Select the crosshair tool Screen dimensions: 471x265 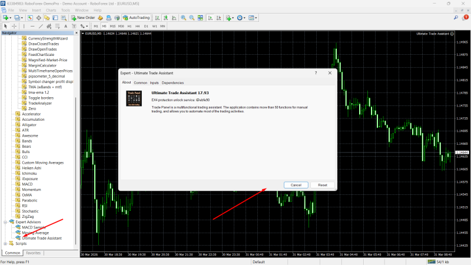[14, 26]
